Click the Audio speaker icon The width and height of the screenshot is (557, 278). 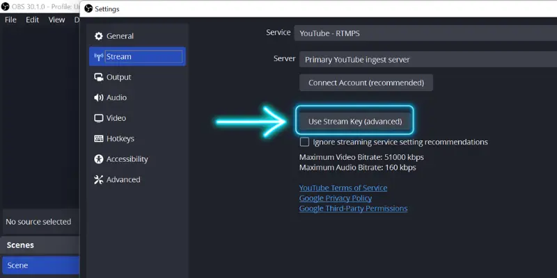(98, 97)
